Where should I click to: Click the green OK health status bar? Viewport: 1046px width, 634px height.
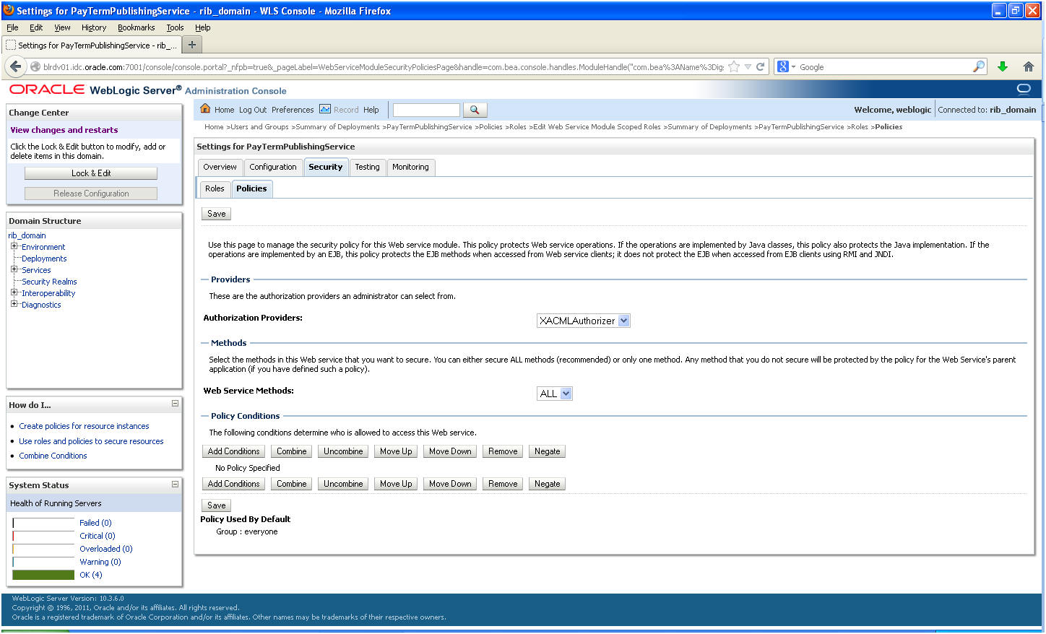(43, 575)
